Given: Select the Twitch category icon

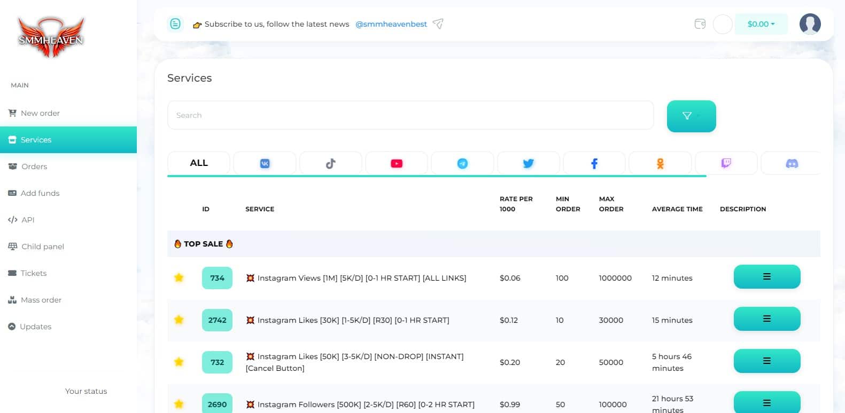Looking at the screenshot, I should 726,163.
